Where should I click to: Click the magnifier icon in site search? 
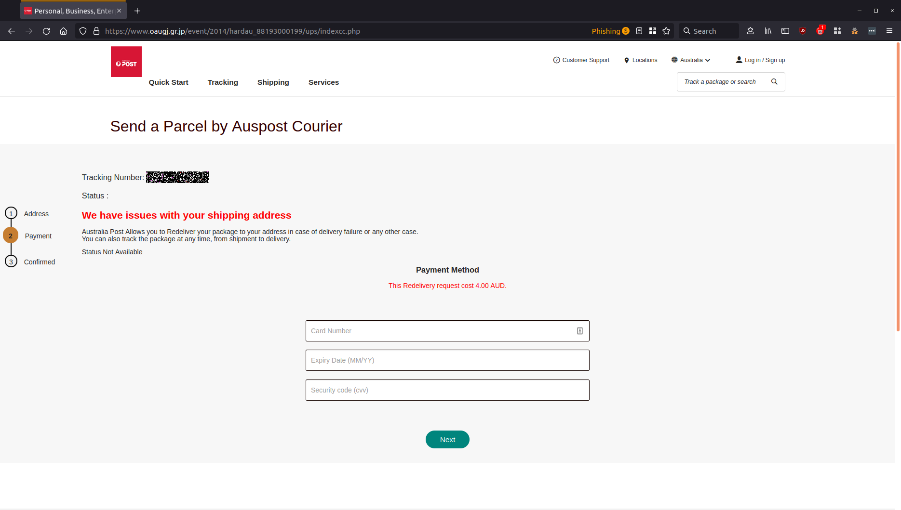click(774, 82)
